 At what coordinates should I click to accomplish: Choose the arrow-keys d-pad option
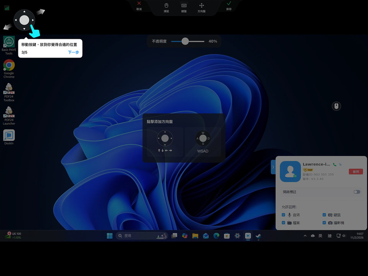165,142
